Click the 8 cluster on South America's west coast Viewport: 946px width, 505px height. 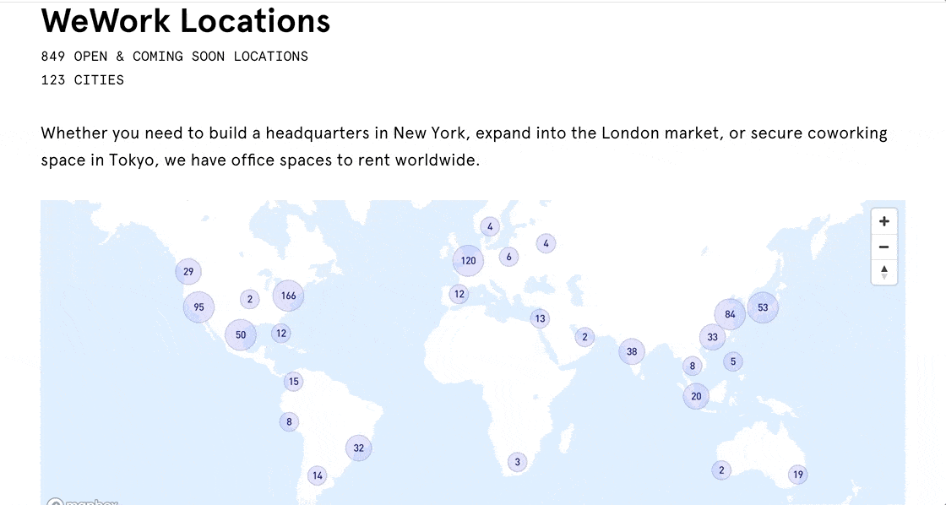pos(289,421)
